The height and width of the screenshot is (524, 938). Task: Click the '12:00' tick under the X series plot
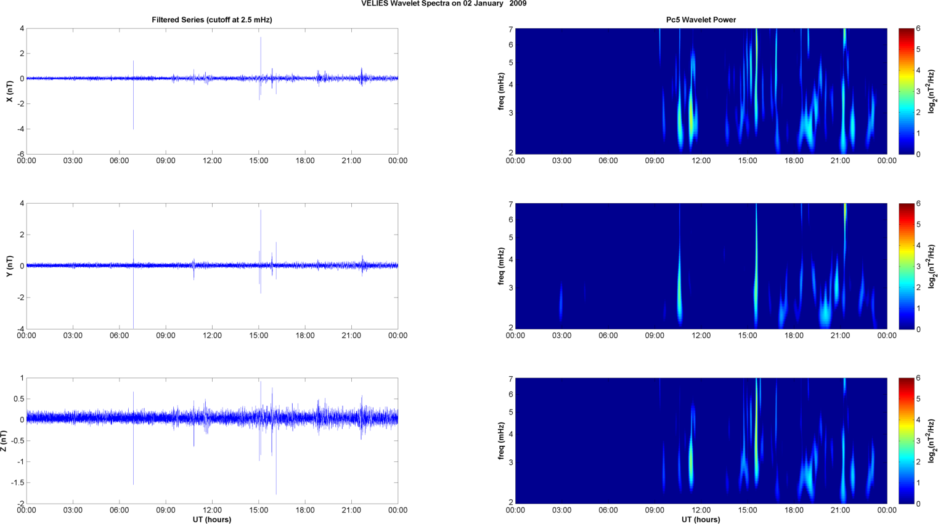click(x=212, y=161)
